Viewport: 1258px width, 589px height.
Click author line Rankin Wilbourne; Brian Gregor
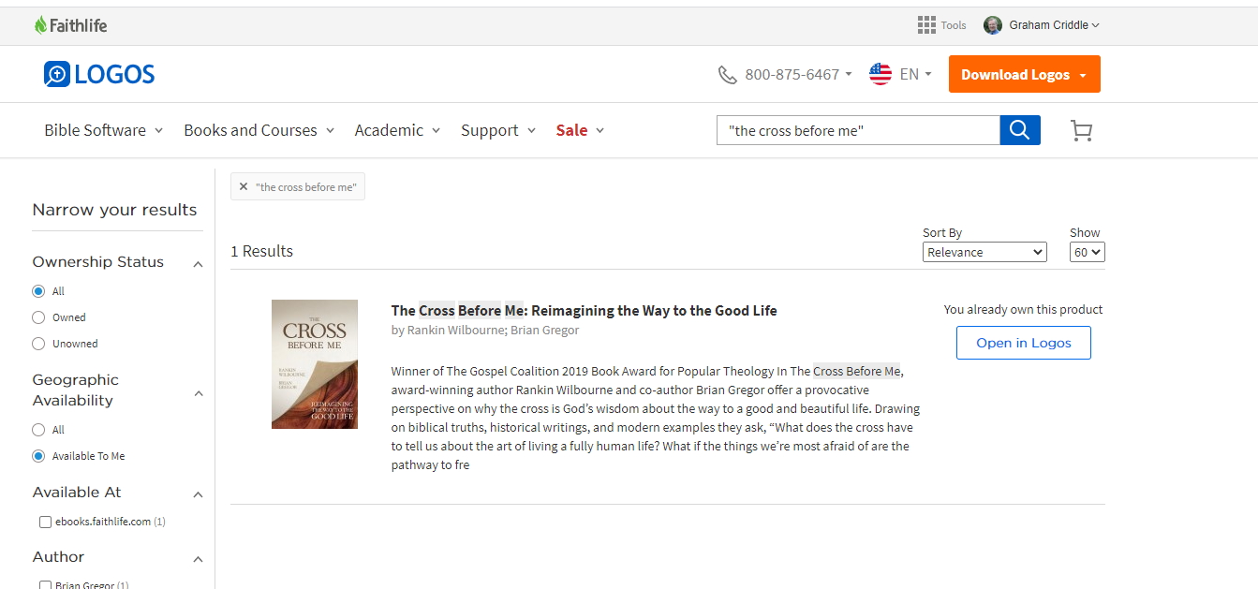click(485, 331)
